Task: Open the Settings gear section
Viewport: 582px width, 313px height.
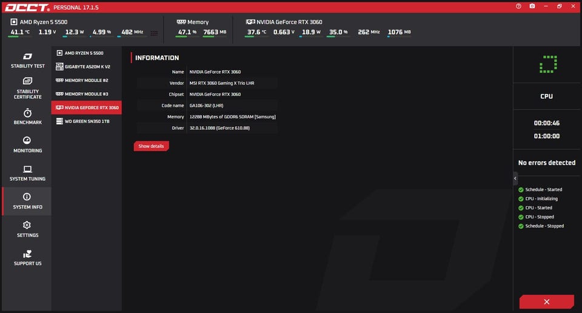Action: click(x=27, y=229)
